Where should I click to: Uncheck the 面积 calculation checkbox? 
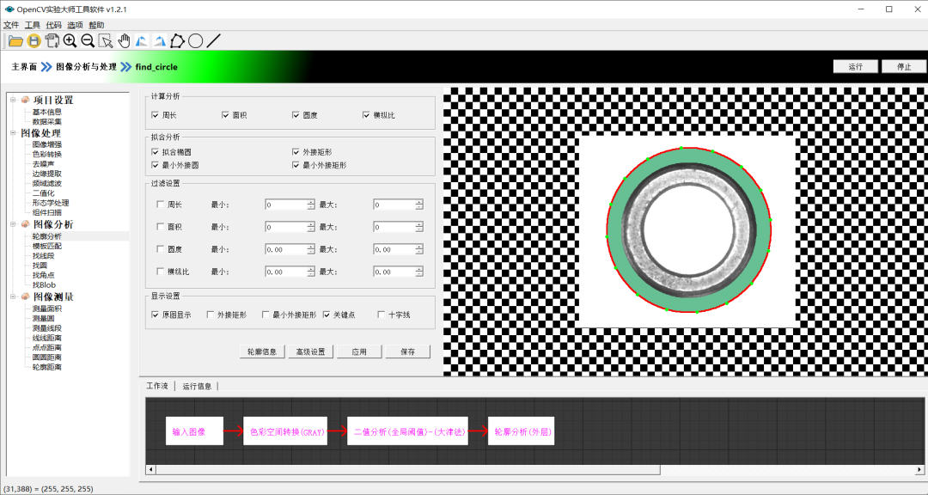225,115
